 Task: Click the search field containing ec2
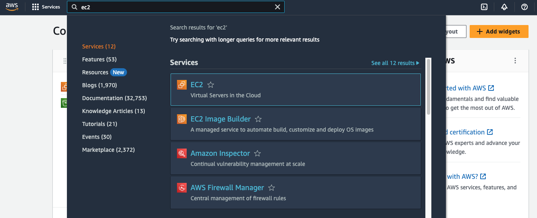point(176,7)
